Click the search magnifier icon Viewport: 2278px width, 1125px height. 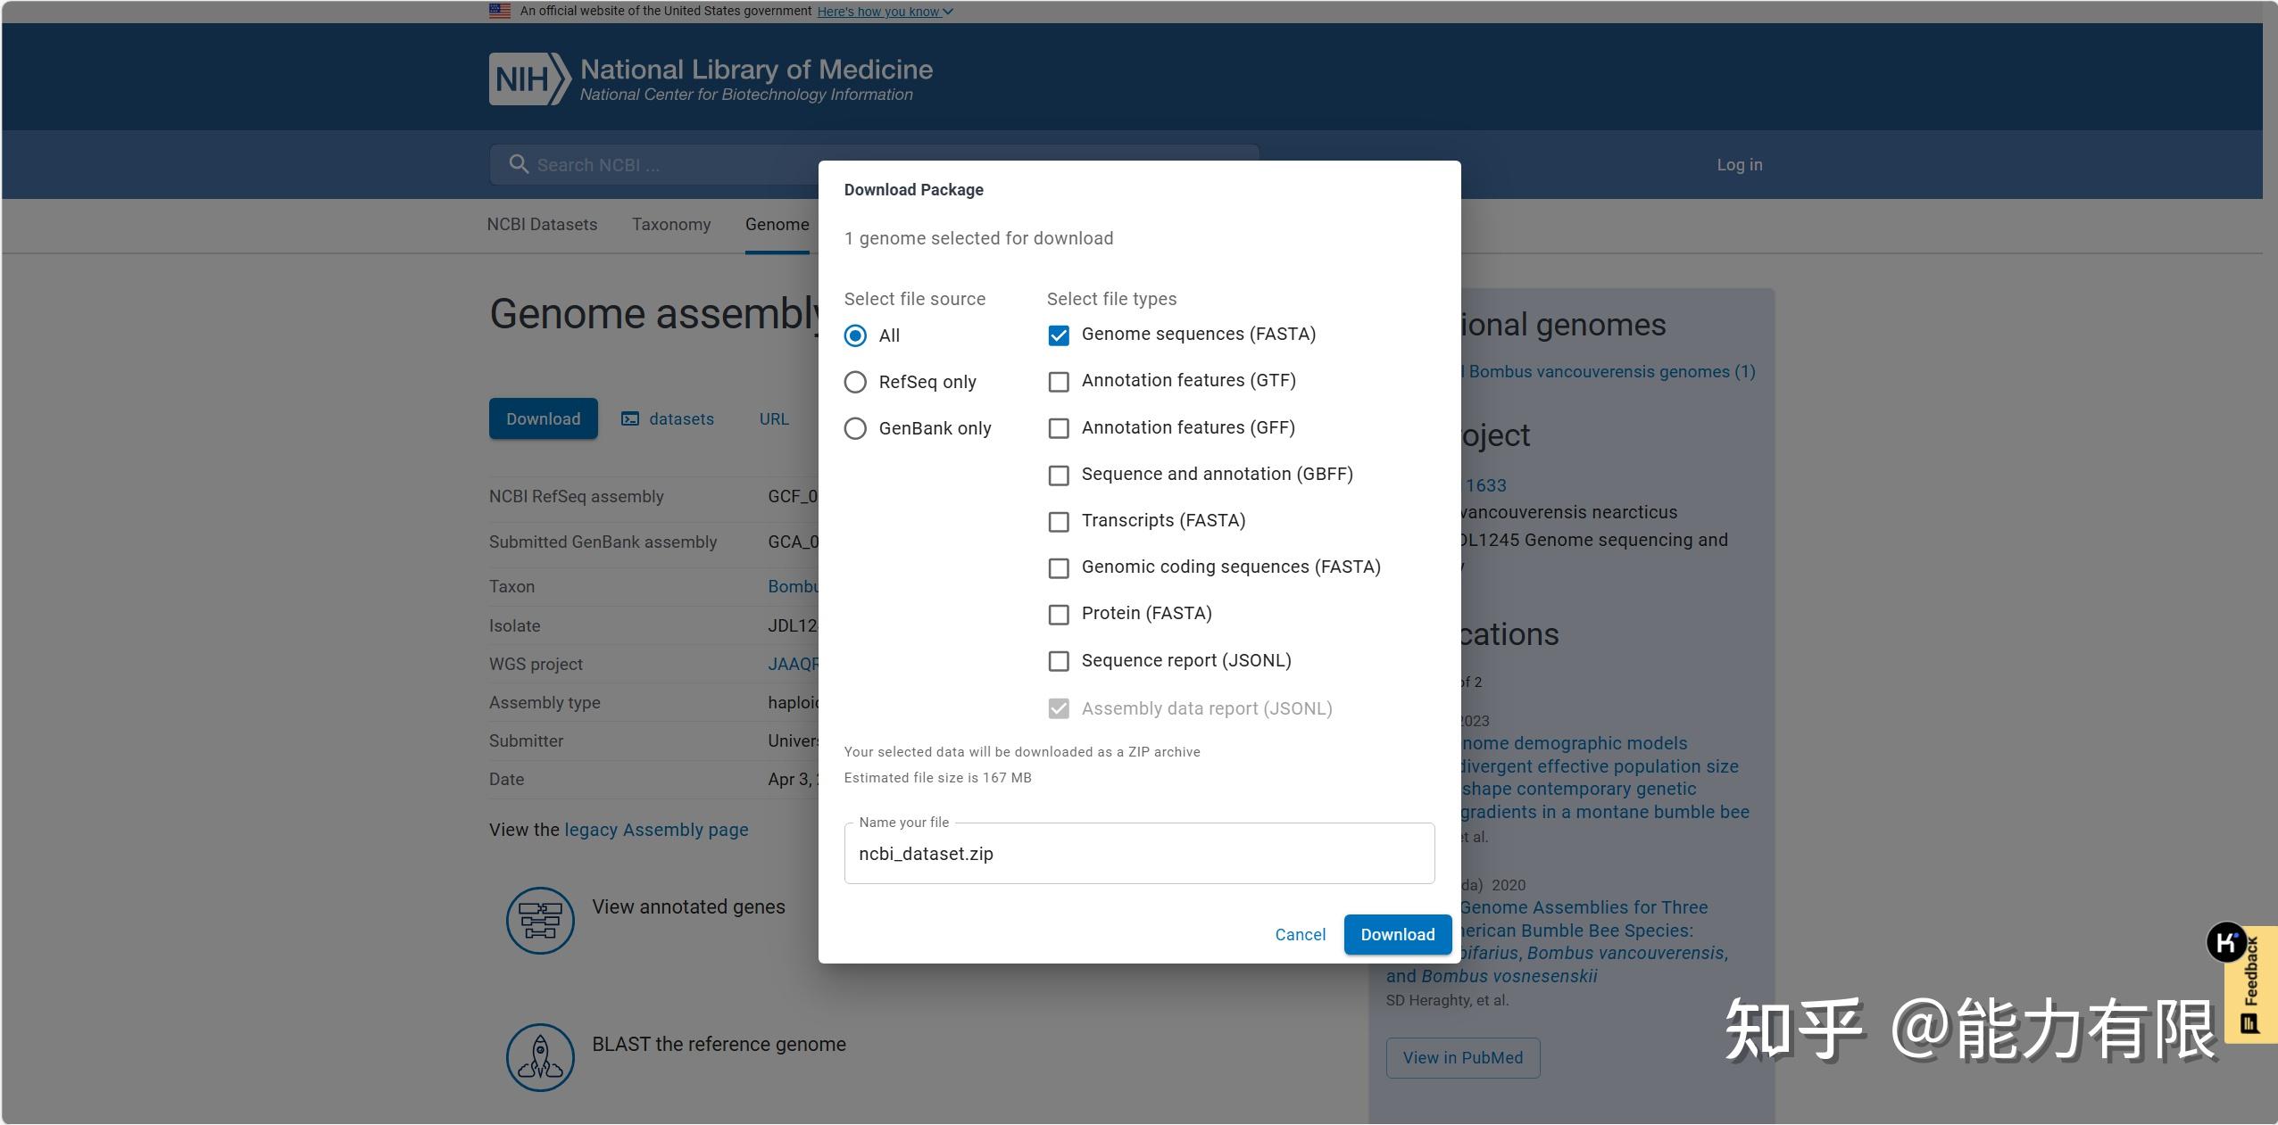pyautogui.click(x=519, y=164)
